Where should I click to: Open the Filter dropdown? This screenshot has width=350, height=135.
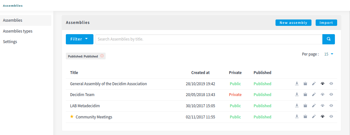pos(79,39)
